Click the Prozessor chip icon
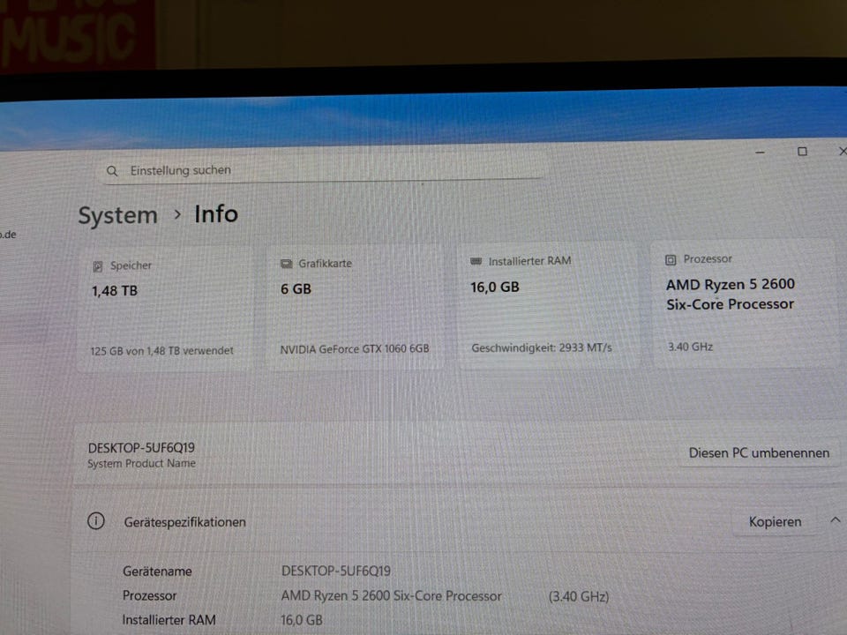The height and width of the screenshot is (635, 847). coord(671,259)
